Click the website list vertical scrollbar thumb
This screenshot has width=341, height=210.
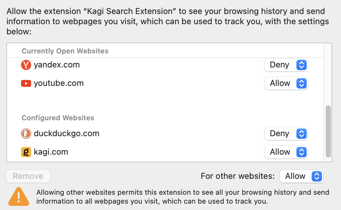(328, 131)
